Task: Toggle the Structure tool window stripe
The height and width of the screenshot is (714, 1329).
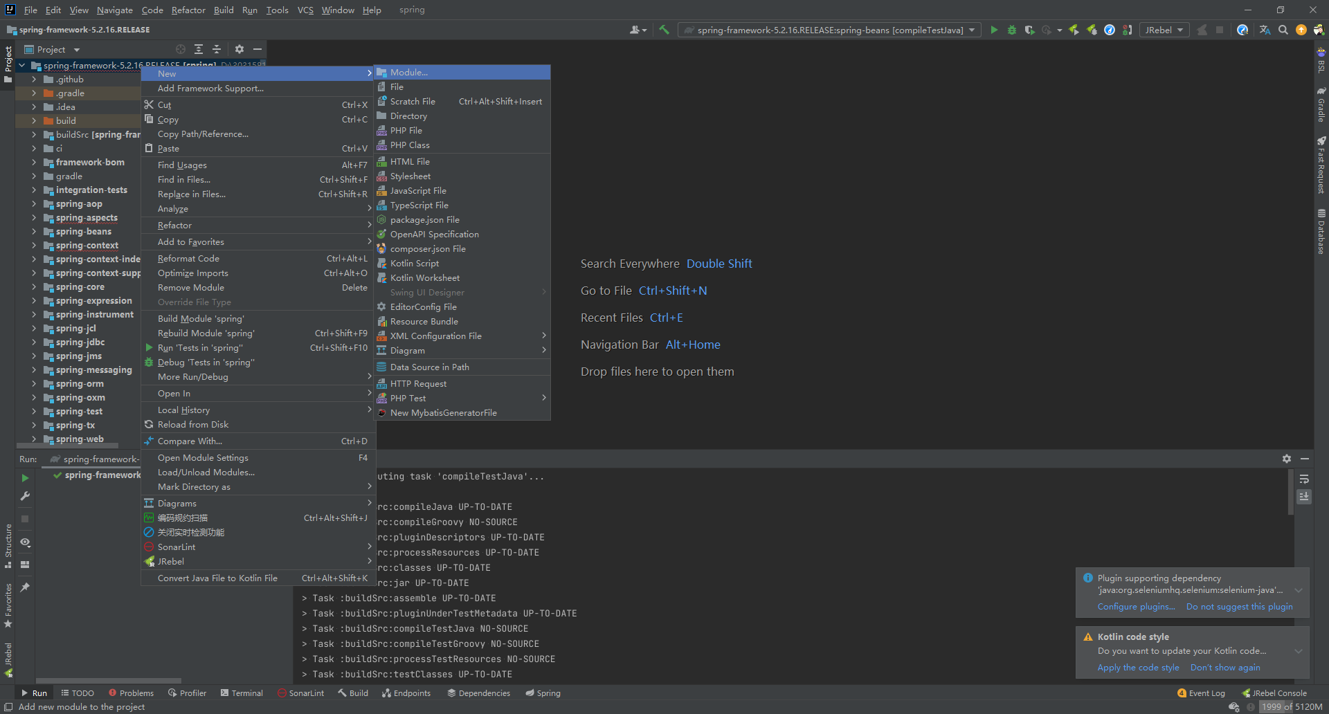Action: pyautogui.click(x=8, y=546)
